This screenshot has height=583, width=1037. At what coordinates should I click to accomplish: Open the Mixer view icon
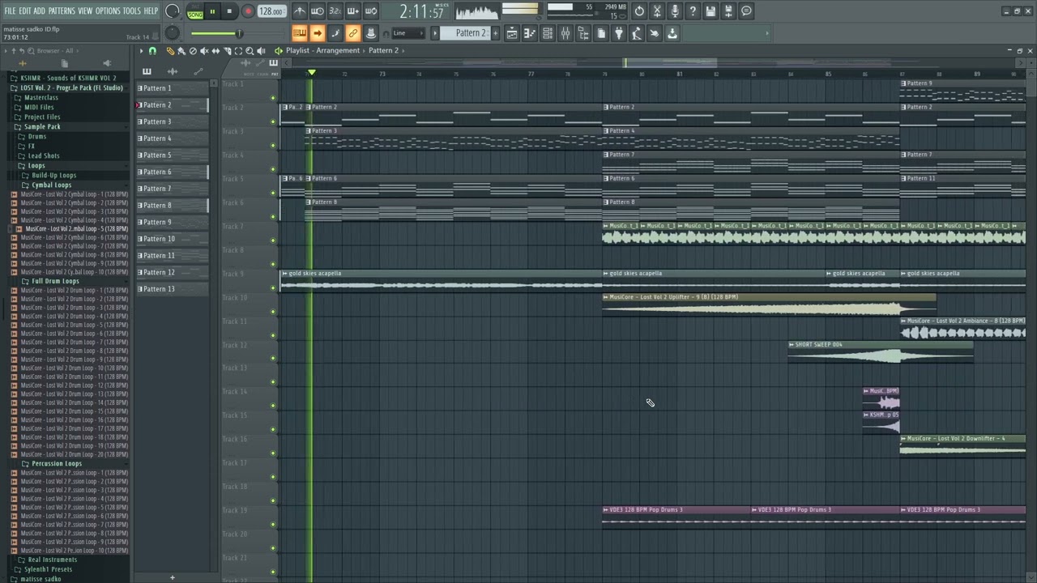point(565,33)
